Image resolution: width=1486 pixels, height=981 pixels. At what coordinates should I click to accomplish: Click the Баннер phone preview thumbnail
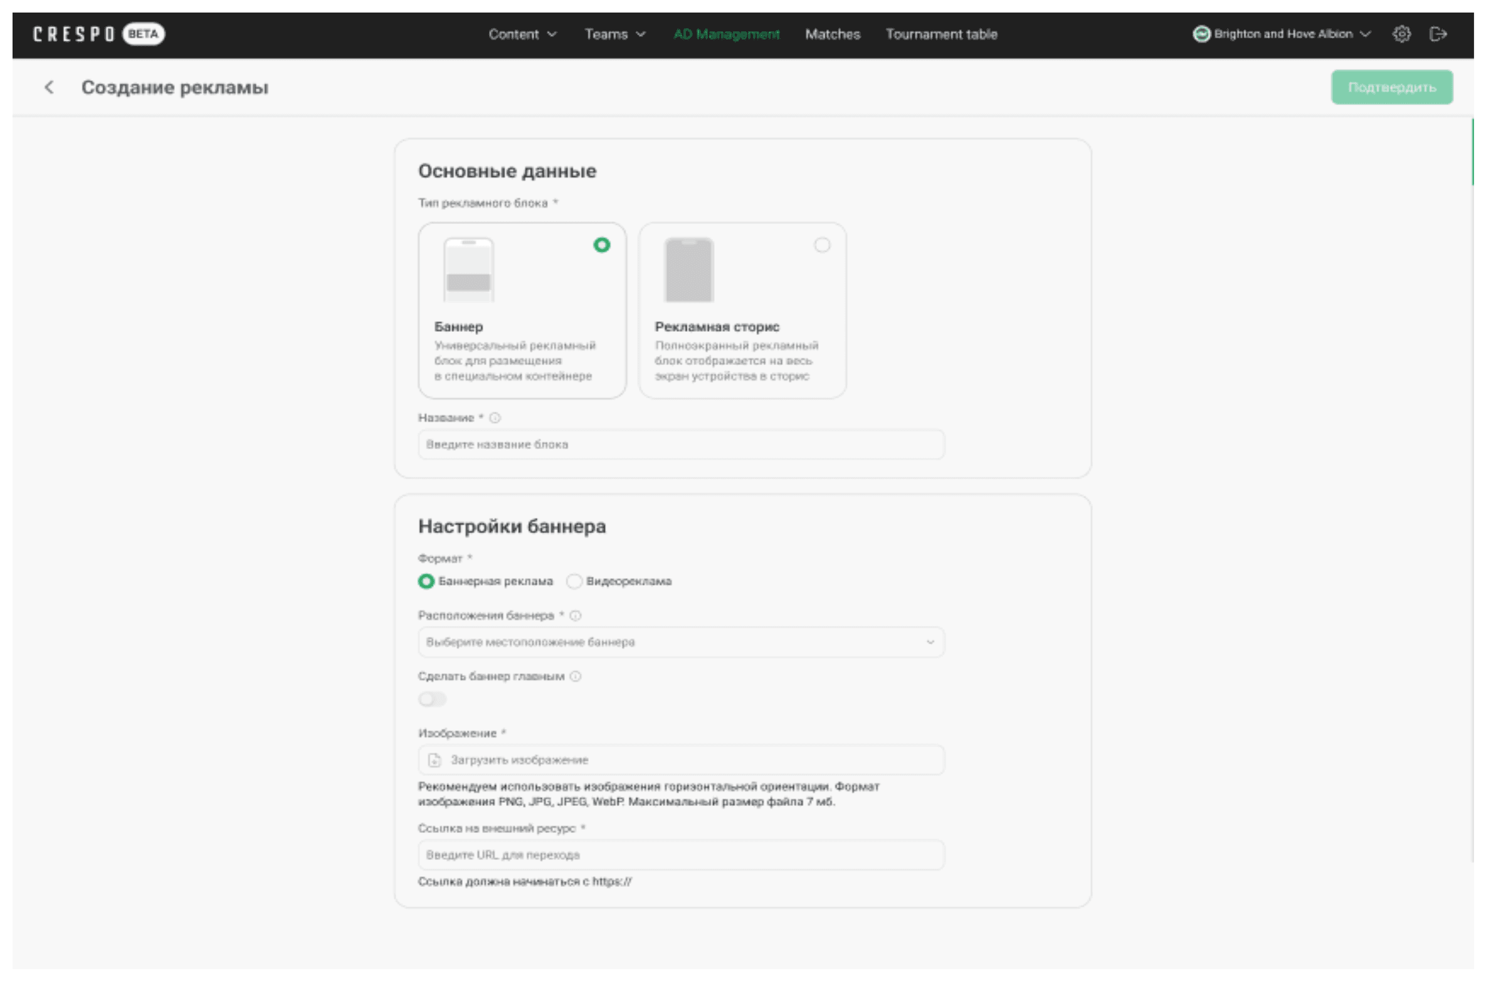point(468,270)
